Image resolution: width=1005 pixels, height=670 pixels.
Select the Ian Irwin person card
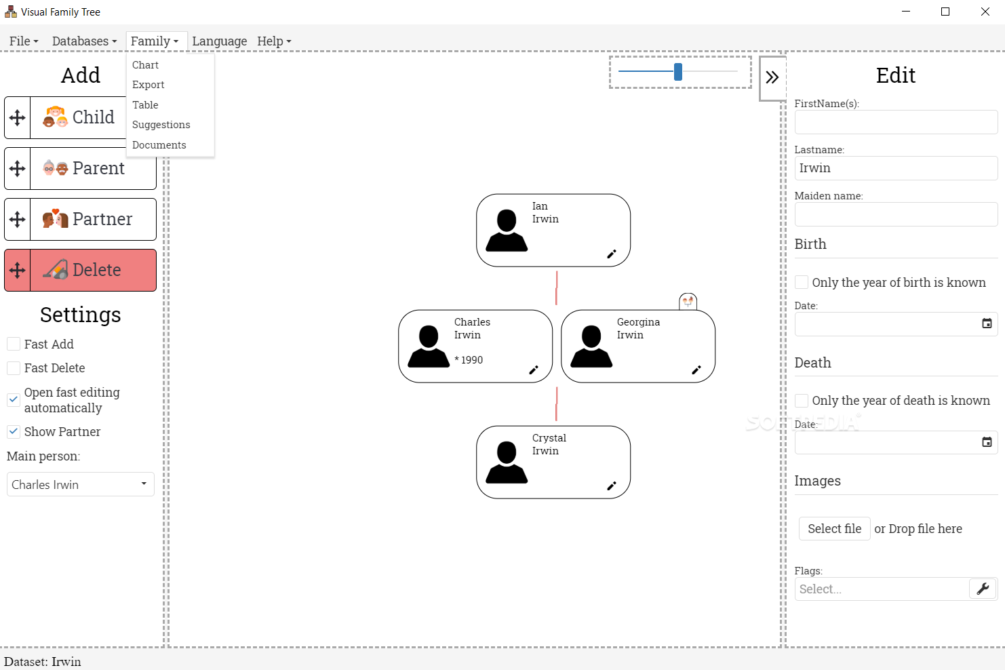553,231
